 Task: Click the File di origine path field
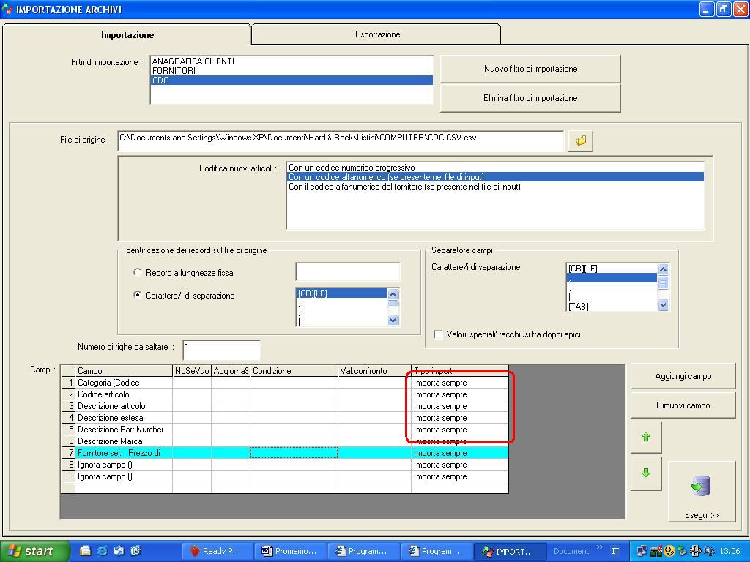tap(341, 140)
